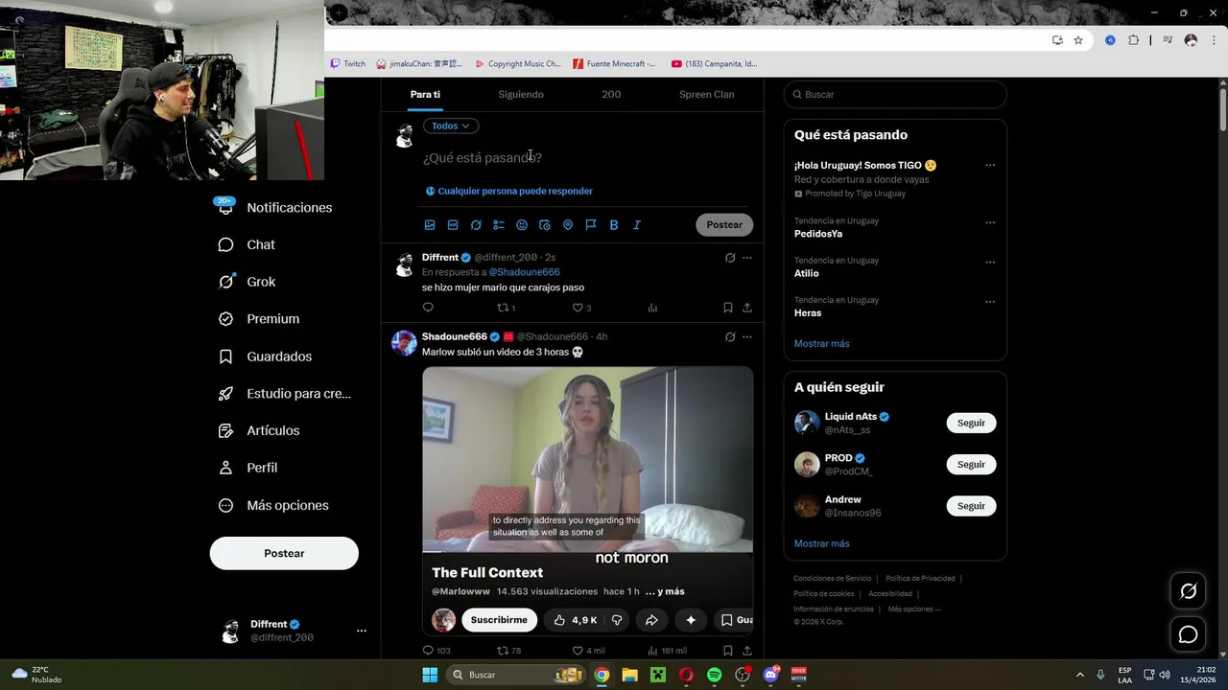Dislike the embedded YouTube video

pos(617,620)
